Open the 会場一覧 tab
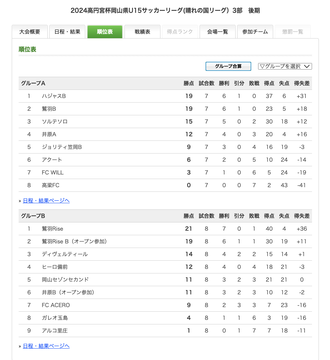Viewport: 330px width, 360px height. click(218, 32)
